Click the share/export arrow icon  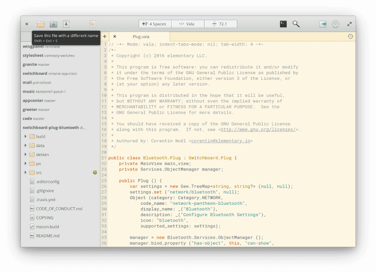click(x=323, y=23)
